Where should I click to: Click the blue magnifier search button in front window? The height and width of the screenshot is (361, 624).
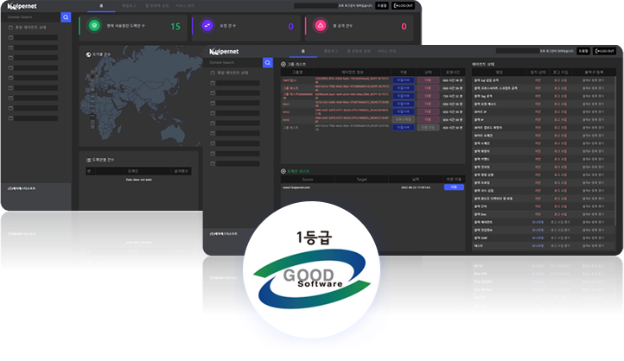pyautogui.click(x=268, y=62)
